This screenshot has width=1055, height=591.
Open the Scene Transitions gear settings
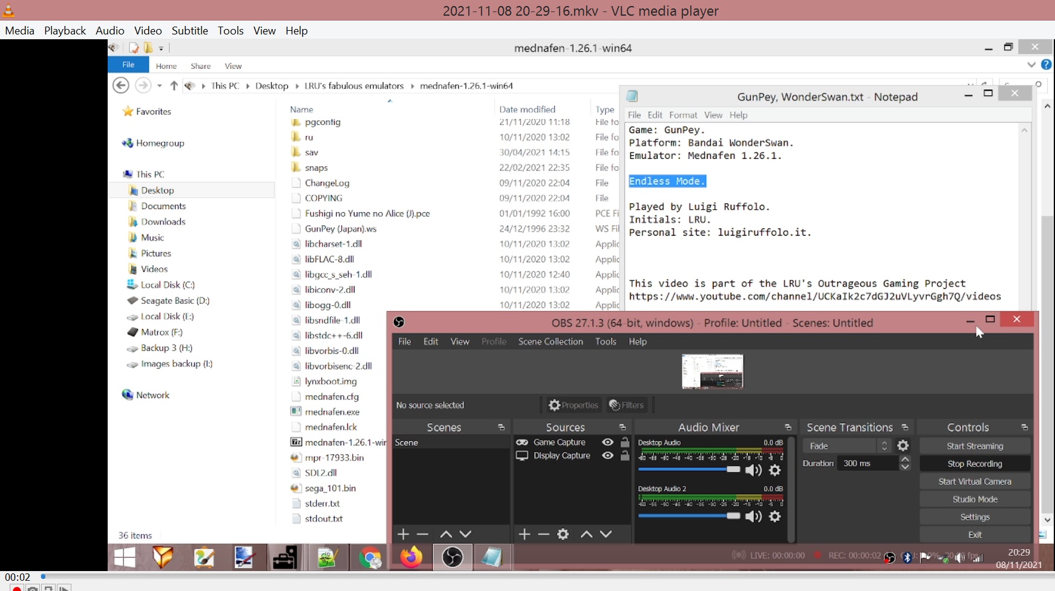[x=903, y=446]
